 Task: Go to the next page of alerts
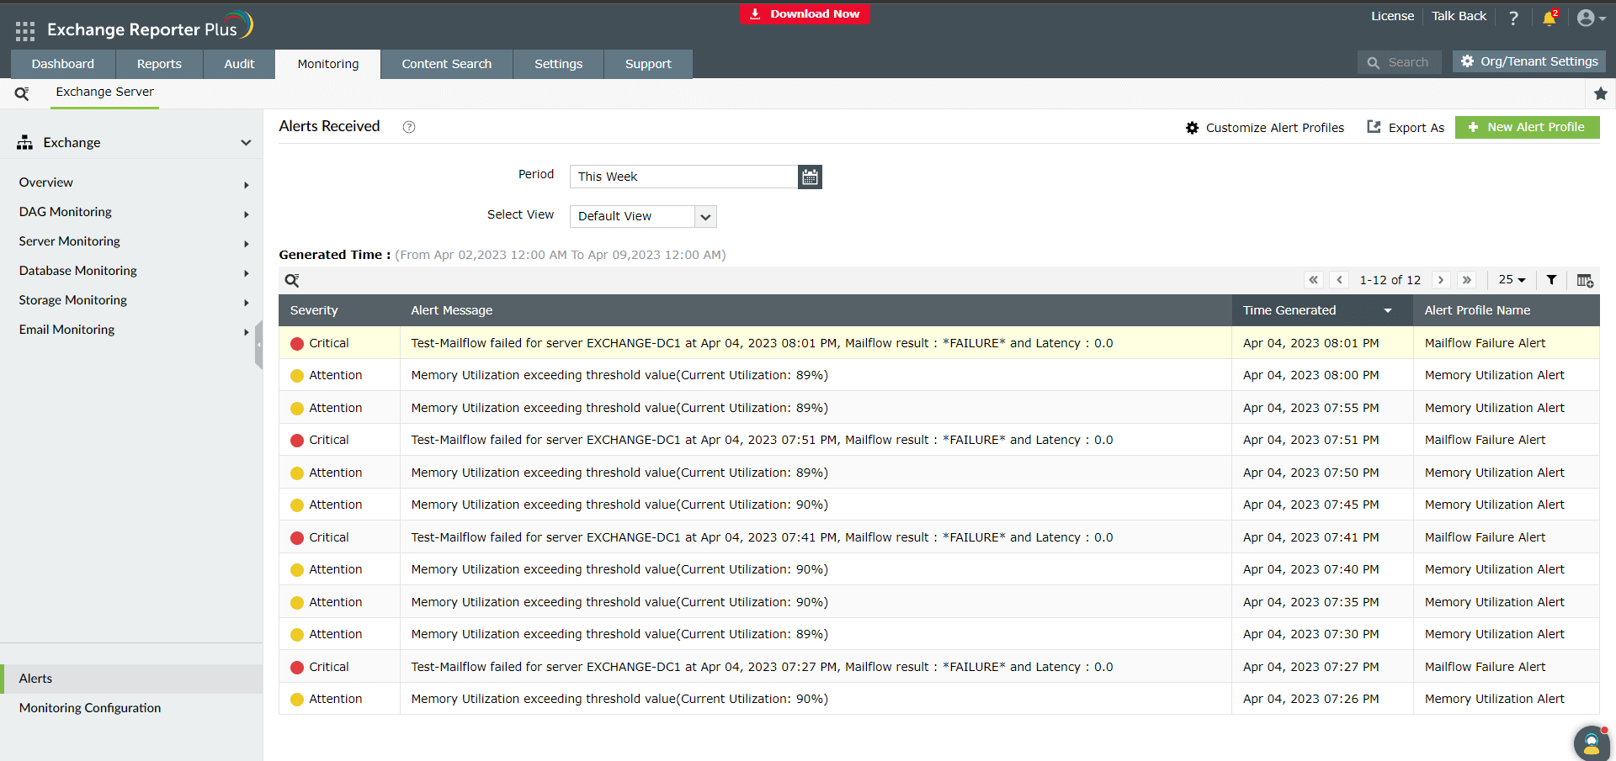pyautogui.click(x=1441, y=280)
